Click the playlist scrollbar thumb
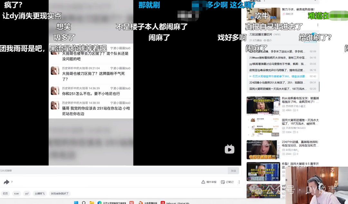 pyautogui.click(x=319, y=87)
